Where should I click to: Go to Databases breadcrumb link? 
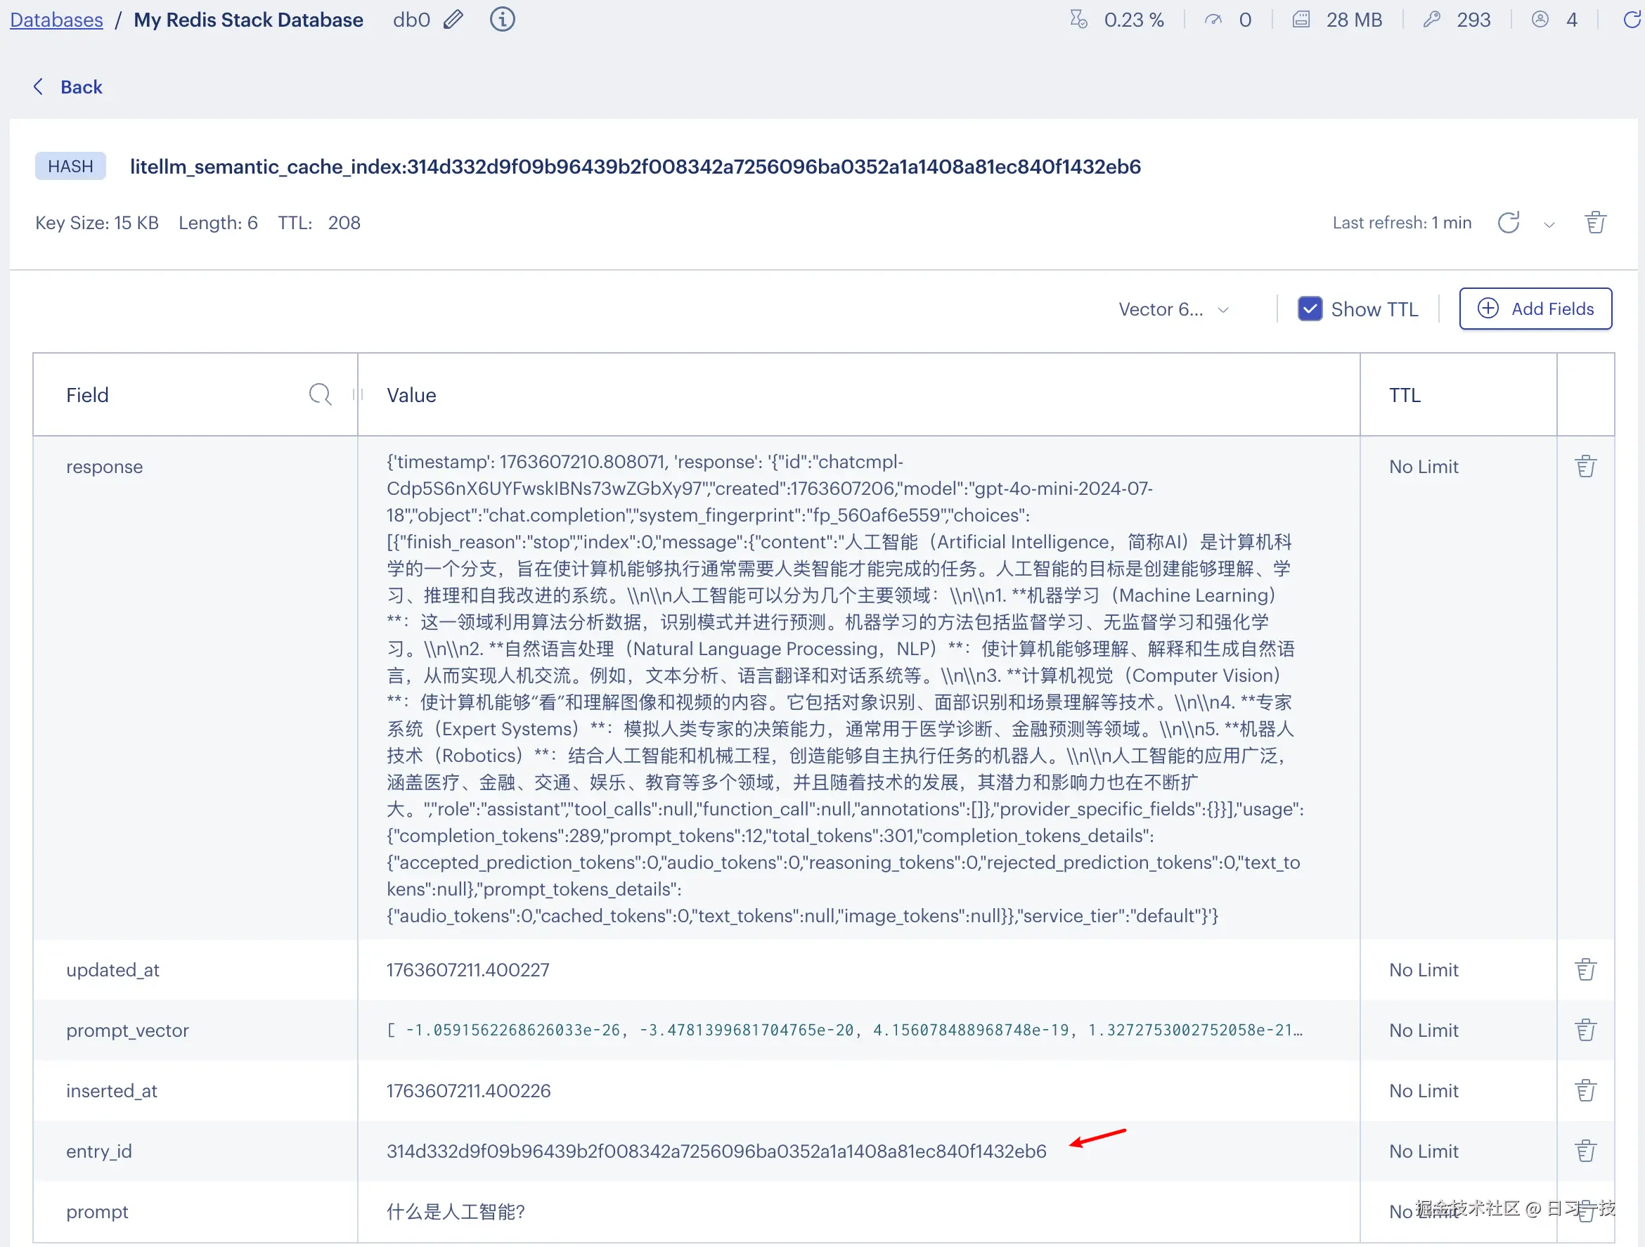56,20
